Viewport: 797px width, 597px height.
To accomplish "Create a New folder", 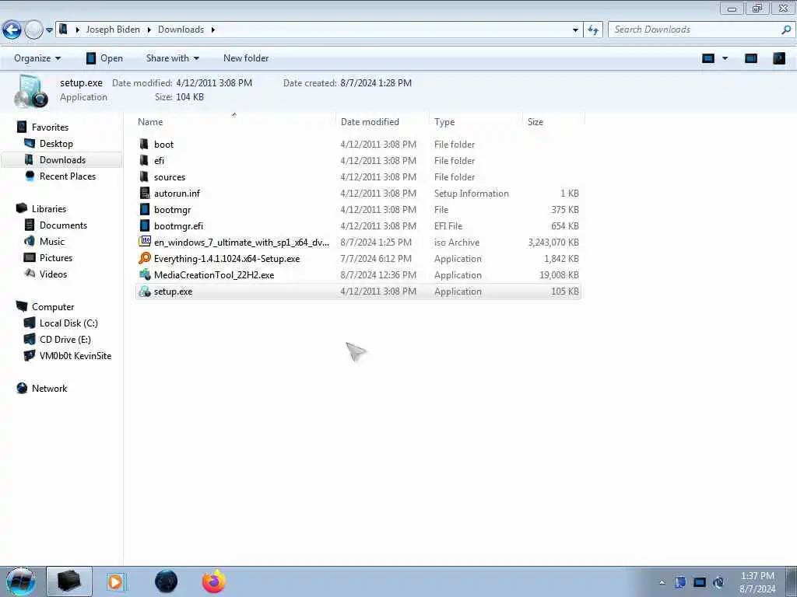I will click(246, 58).
